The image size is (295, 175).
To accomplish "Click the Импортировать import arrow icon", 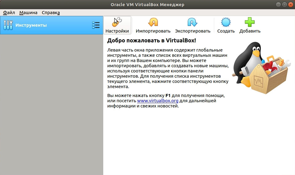I will click(x=153, y=22).
